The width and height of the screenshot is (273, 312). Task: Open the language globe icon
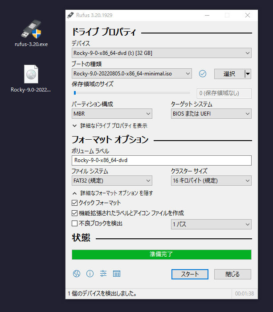pos(77,274)
